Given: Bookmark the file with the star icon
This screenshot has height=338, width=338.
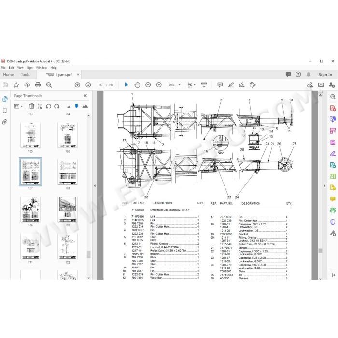Looking at the screenshot, I should tap(16, 85).
